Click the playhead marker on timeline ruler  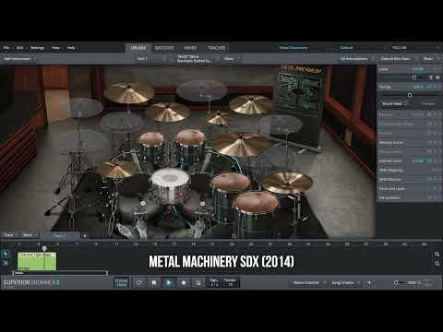tap(44, 248)
